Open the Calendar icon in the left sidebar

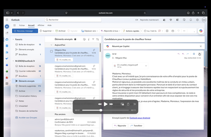click(x=7, y=46)
